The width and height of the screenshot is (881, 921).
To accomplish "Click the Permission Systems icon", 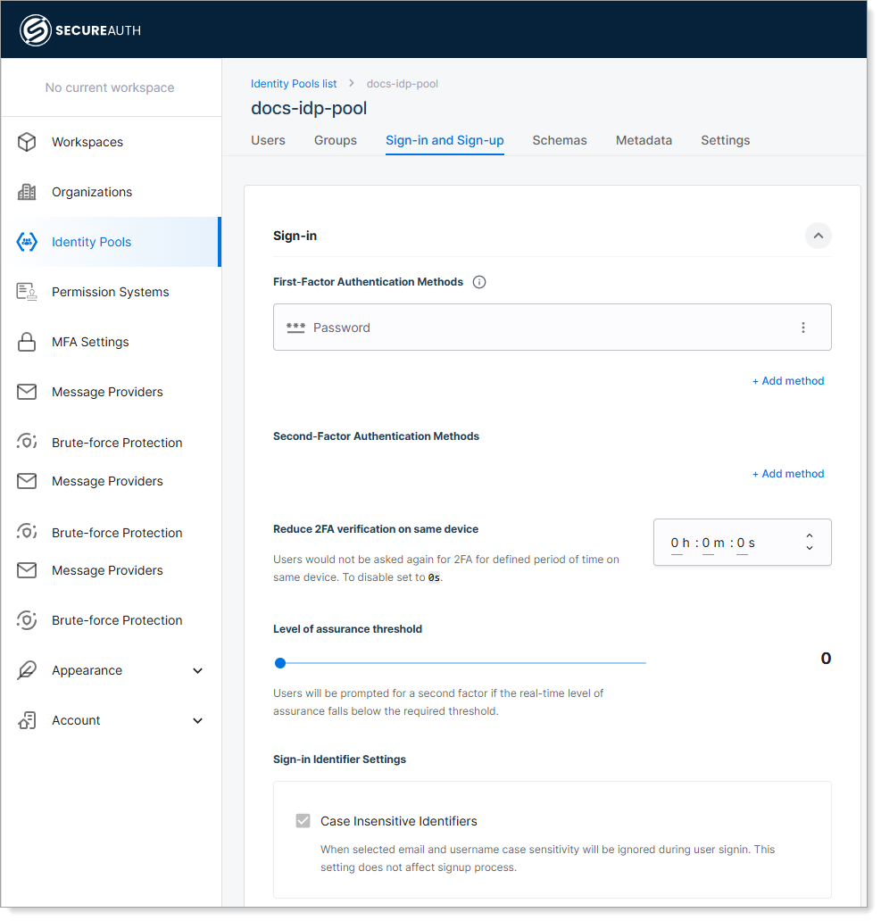I will pyautogui.click(x=27, y=292).
